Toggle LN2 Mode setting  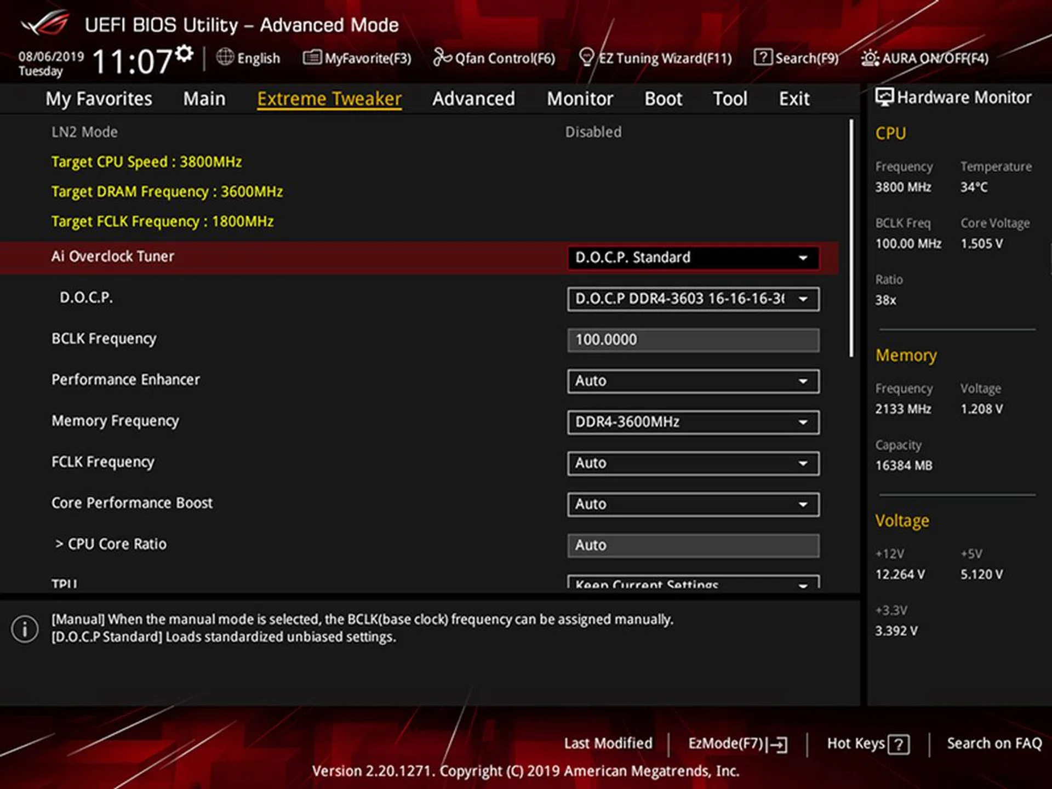[x=593, y=131]
